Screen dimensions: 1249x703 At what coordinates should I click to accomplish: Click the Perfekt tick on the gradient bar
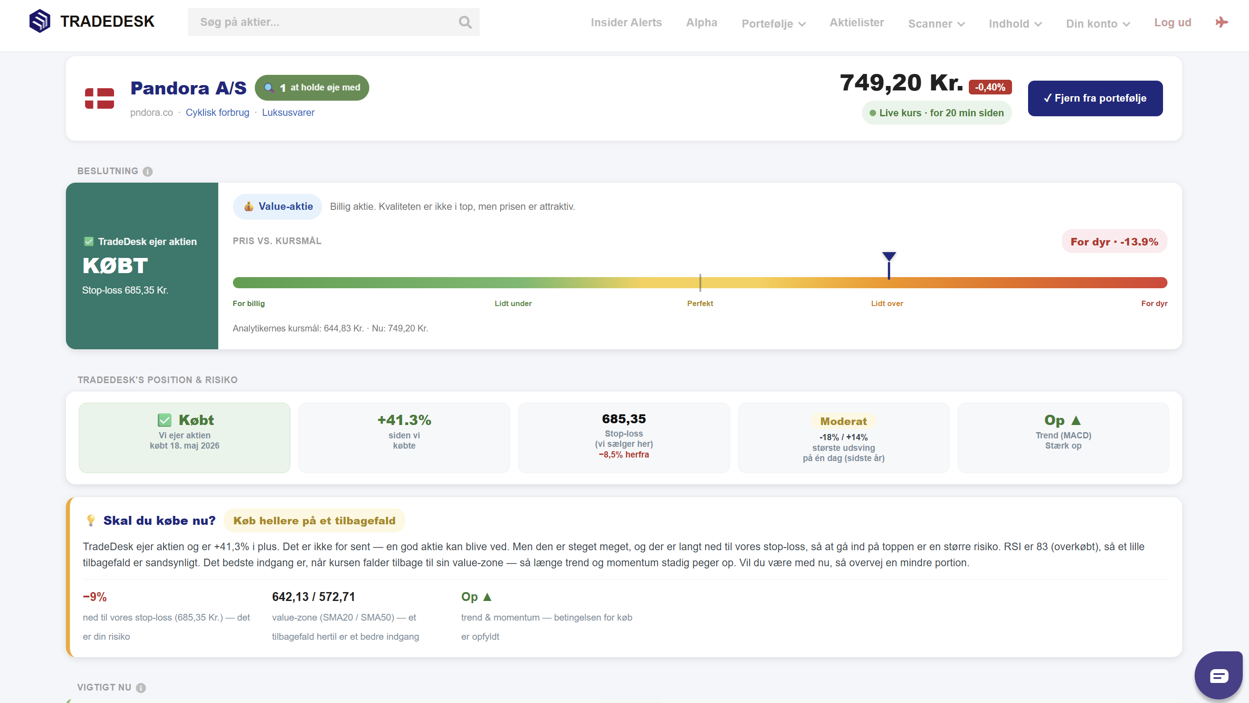click(700, 282)
